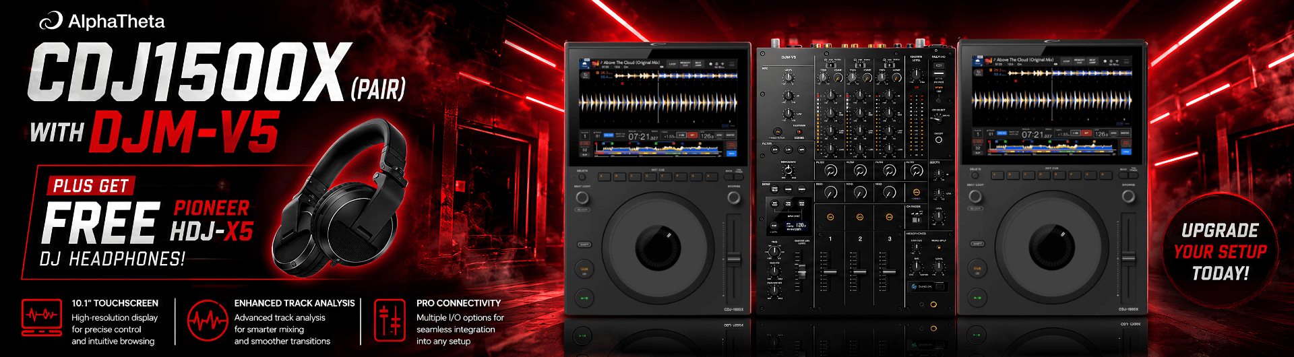Click the "HDJ-X5" model text

click(211, 232)
